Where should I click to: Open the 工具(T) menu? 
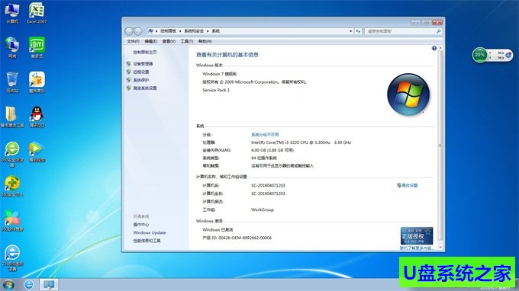coord(187,41)
